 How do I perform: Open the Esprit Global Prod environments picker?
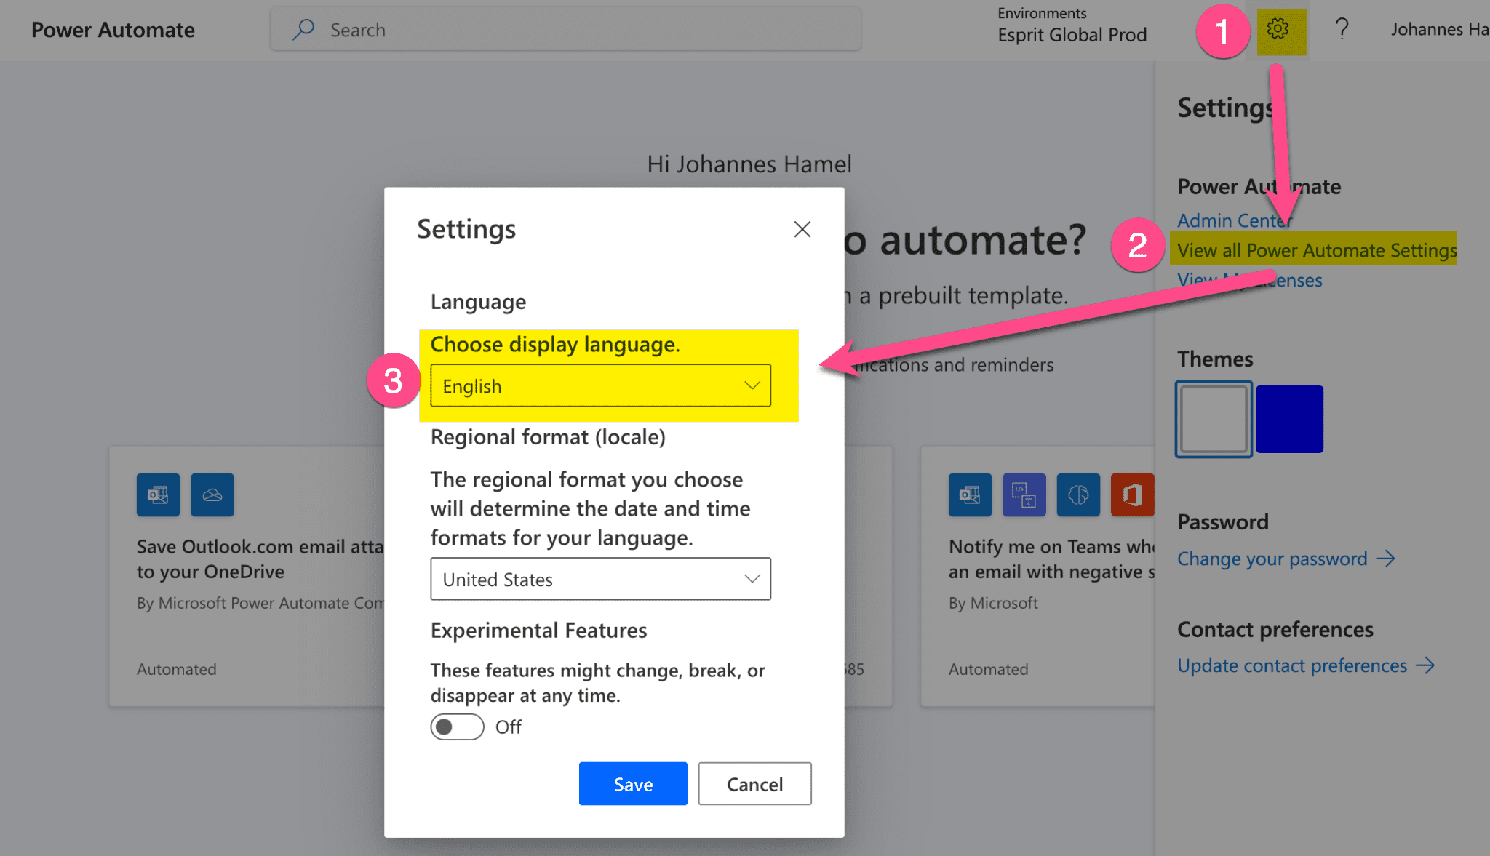point(1072,33)
